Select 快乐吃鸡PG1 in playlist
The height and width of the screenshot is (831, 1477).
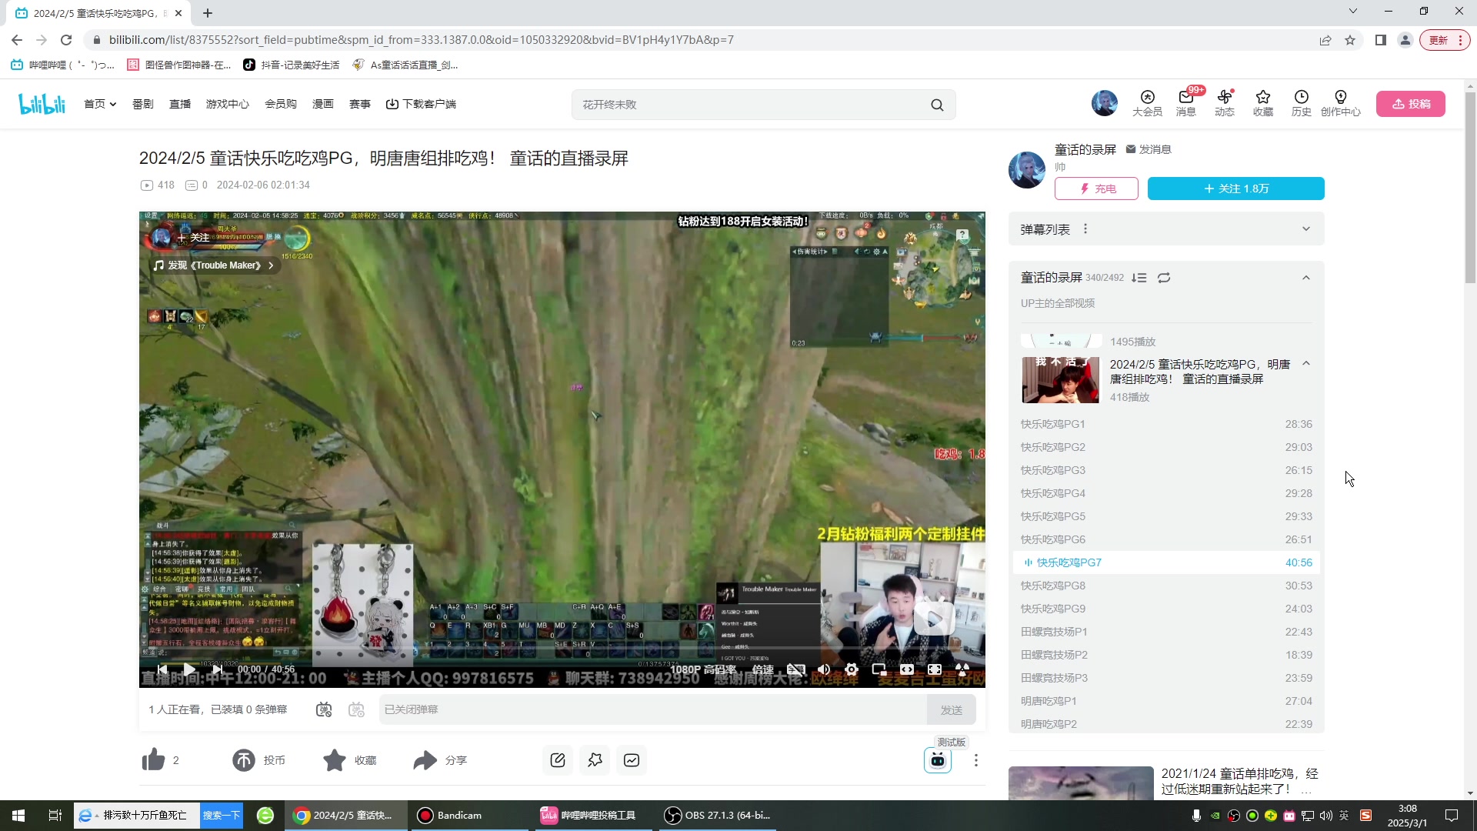coord(1166,424)
